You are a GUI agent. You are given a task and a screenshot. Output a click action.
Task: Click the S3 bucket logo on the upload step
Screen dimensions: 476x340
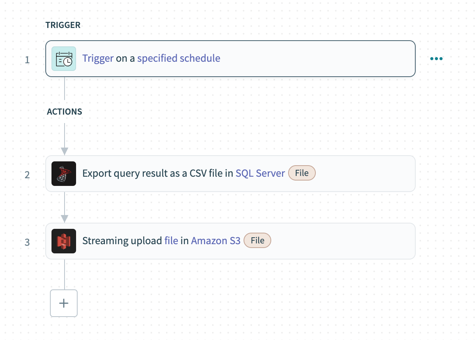pyautogui.click(x=63, y=241)
